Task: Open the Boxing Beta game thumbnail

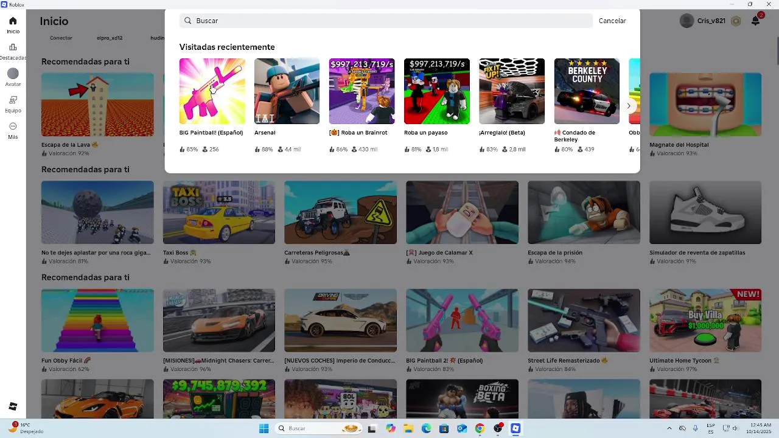Action: 462,398
